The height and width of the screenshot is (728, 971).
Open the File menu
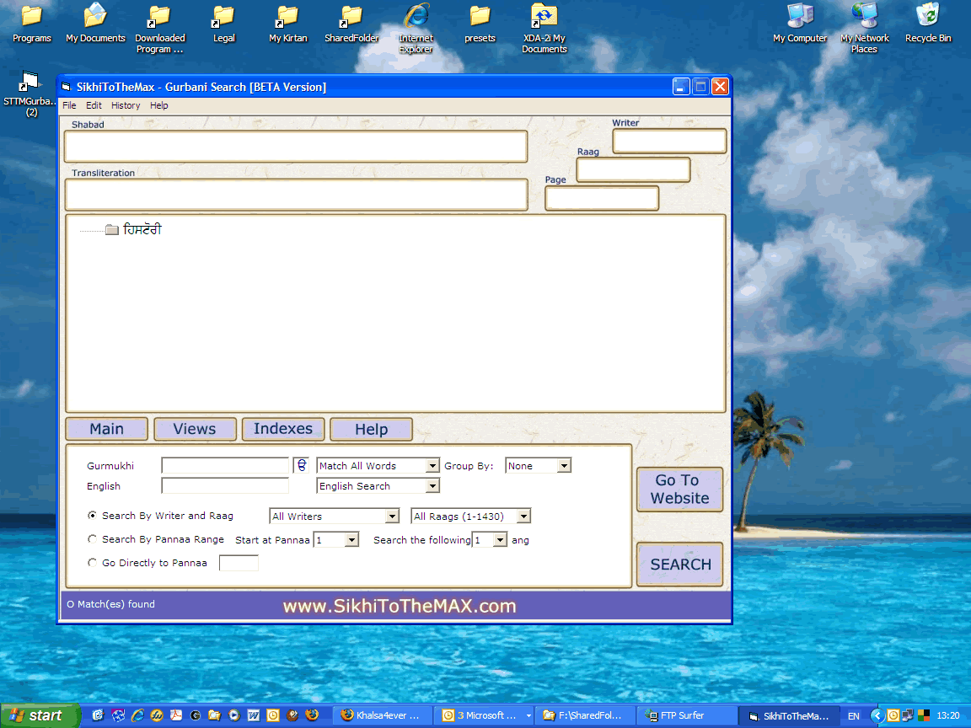pyautogui.click(x=69, y=106)
